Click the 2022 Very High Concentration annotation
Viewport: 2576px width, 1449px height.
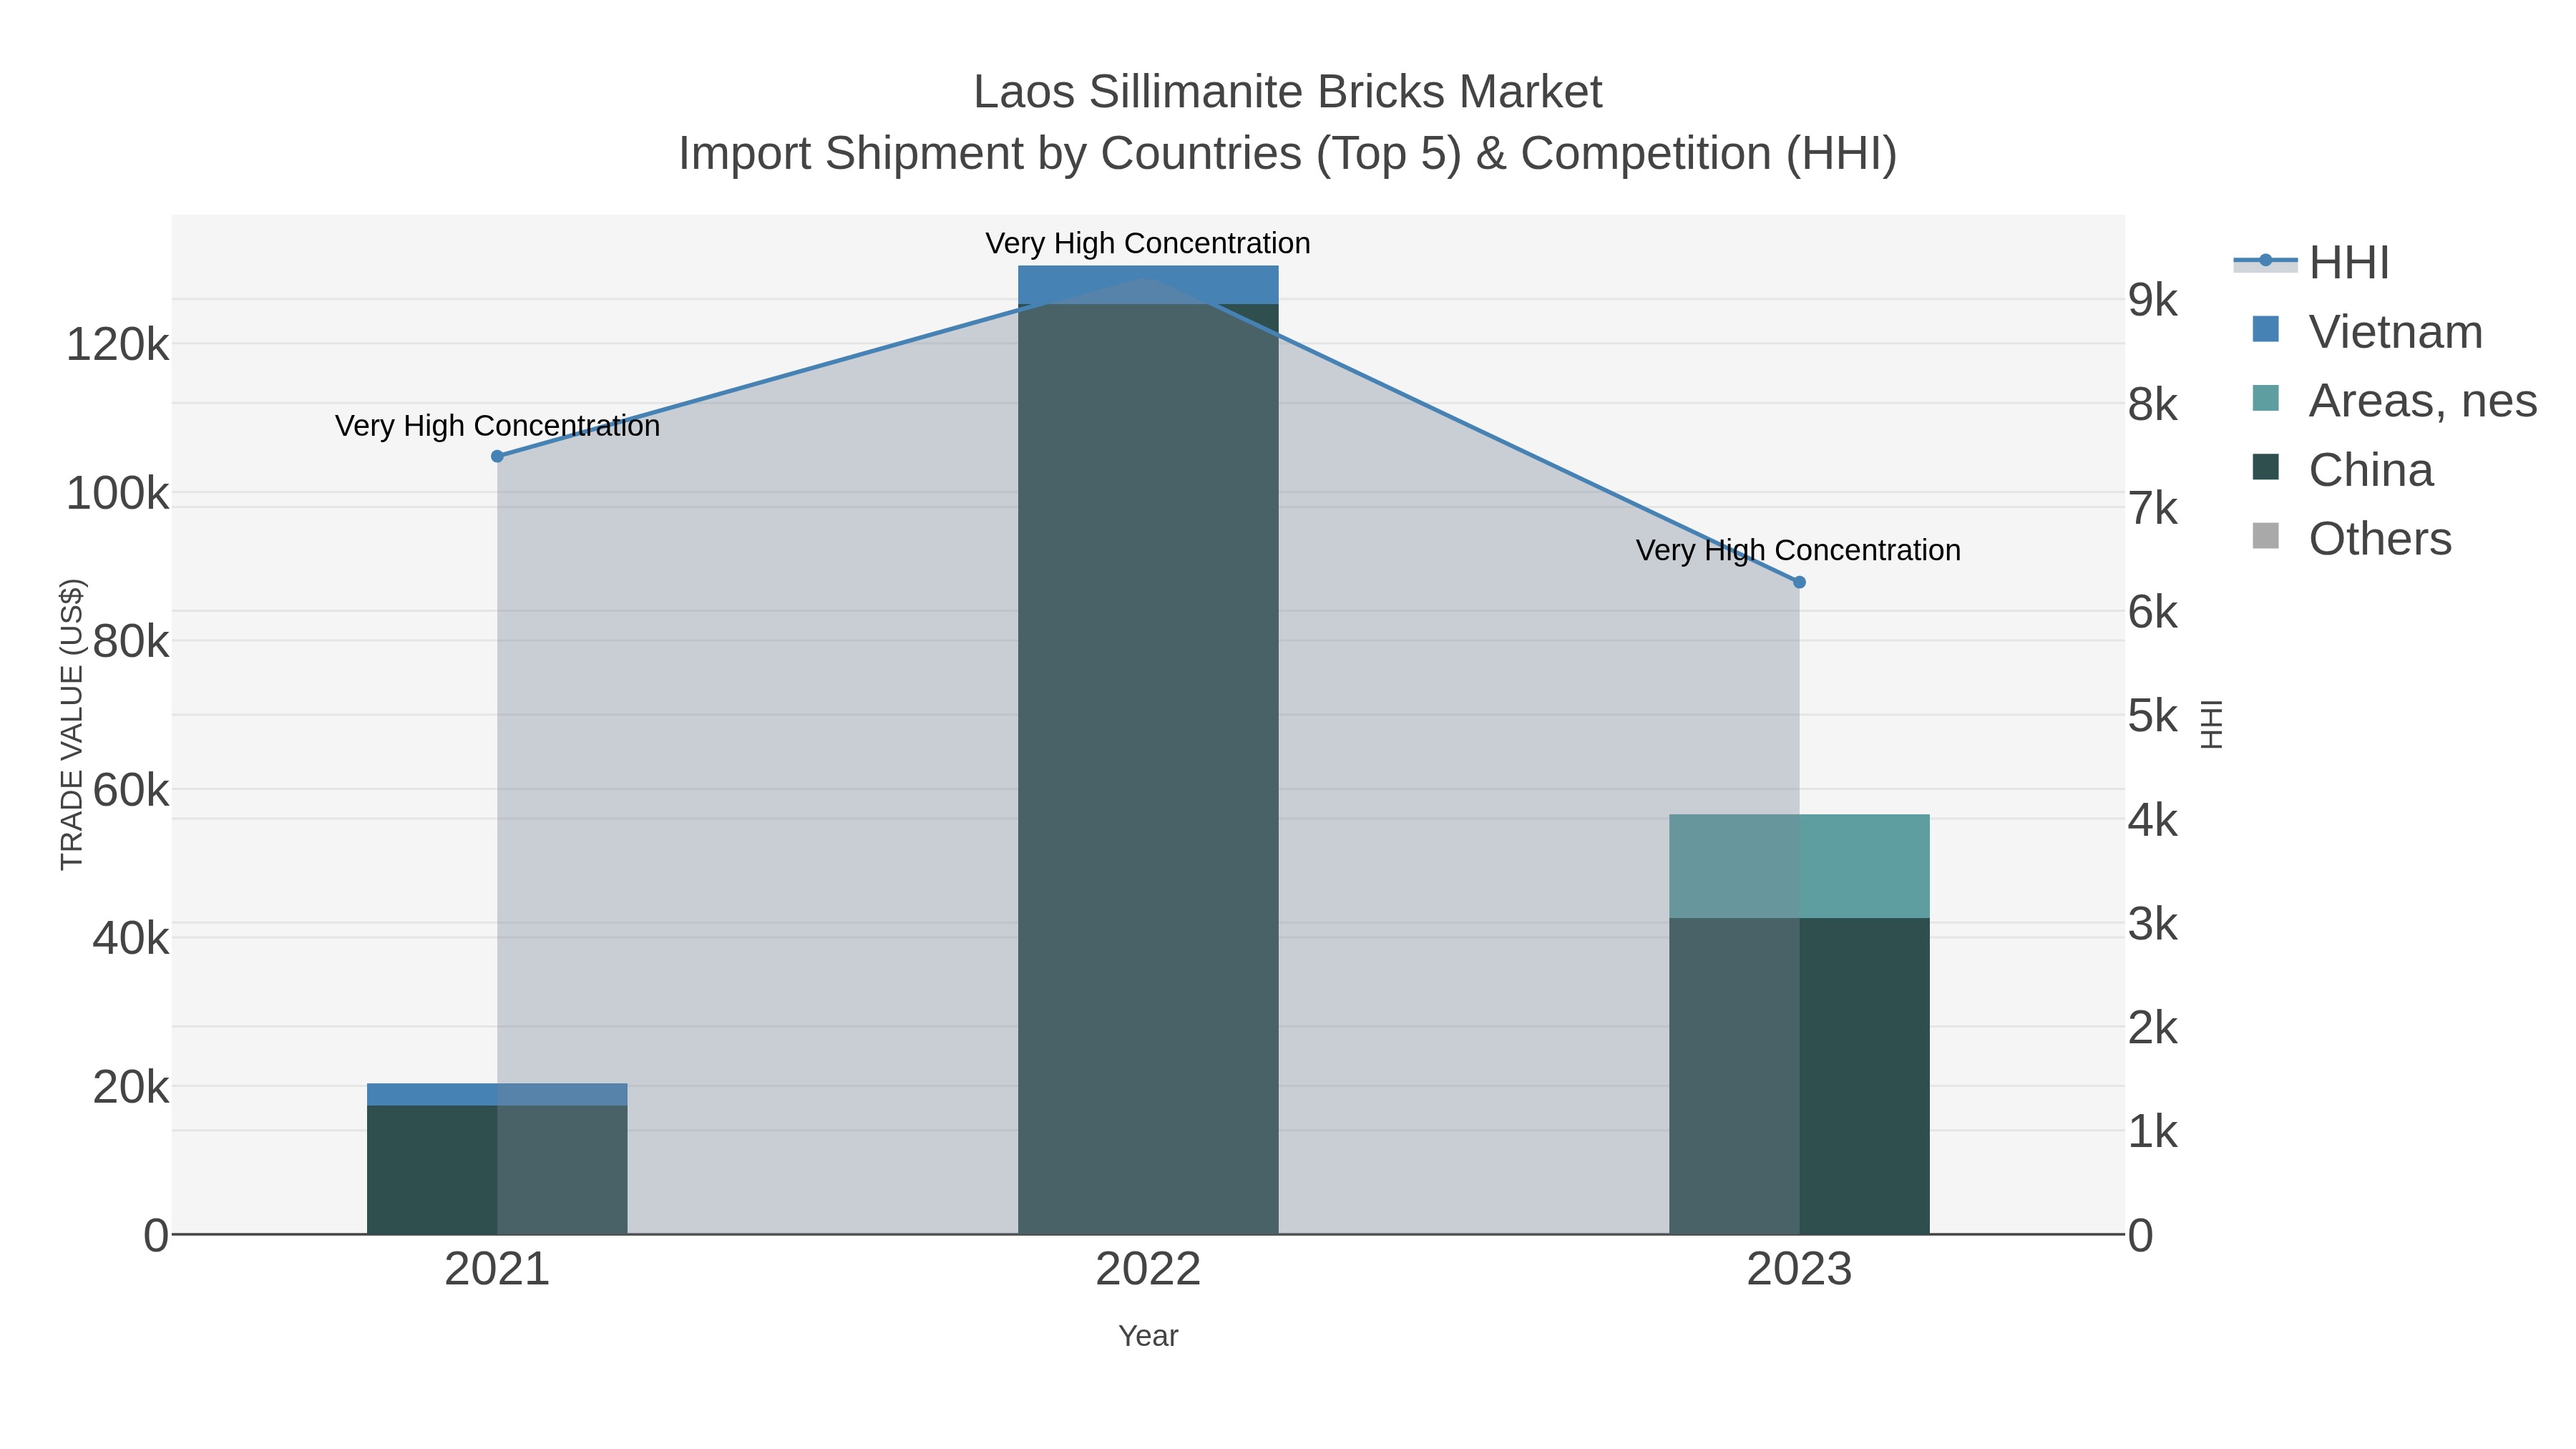click(1148, 243)
